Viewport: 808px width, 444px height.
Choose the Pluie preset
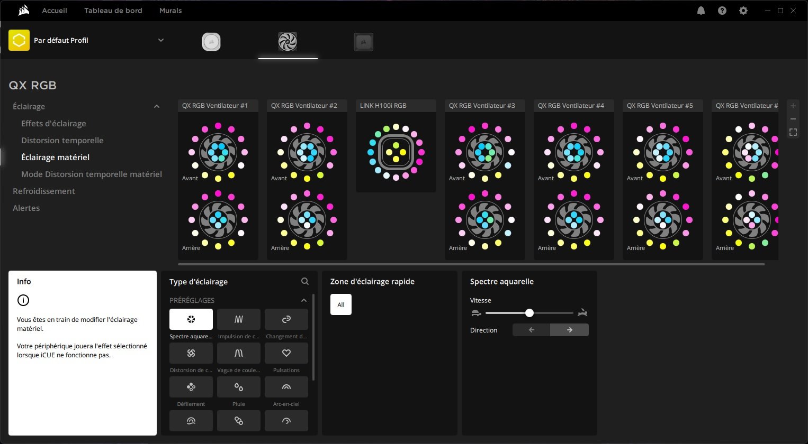[x=239, y=387]
